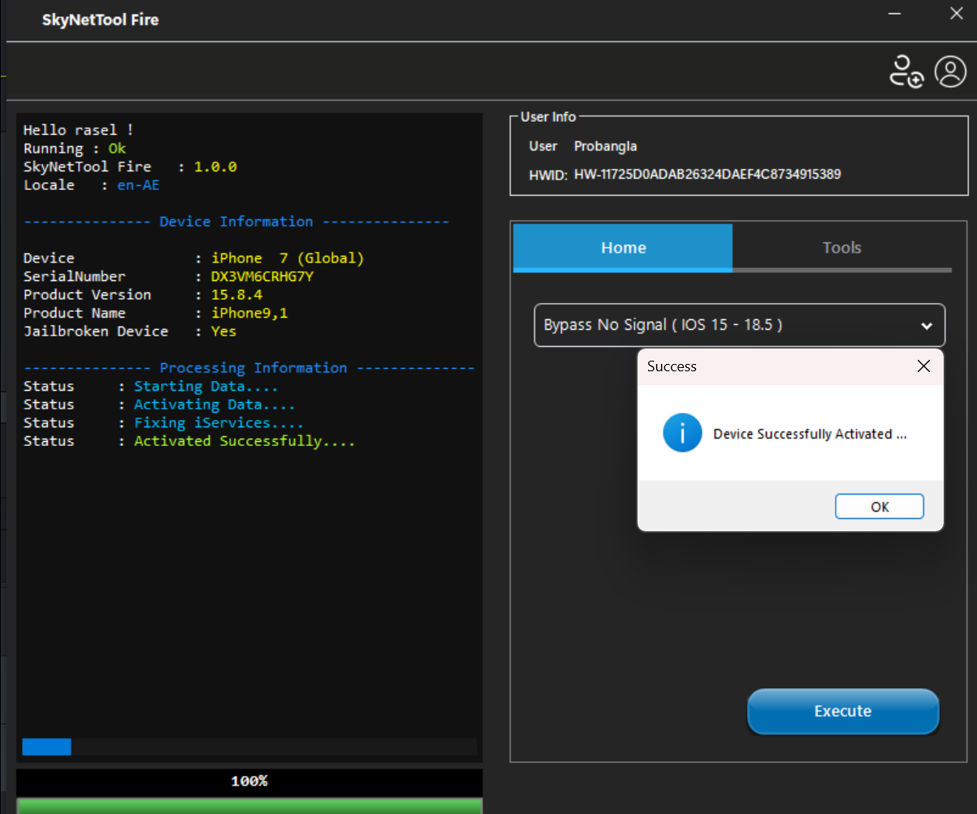Click the add-user icon in the top bar

(x=905, y=71)
